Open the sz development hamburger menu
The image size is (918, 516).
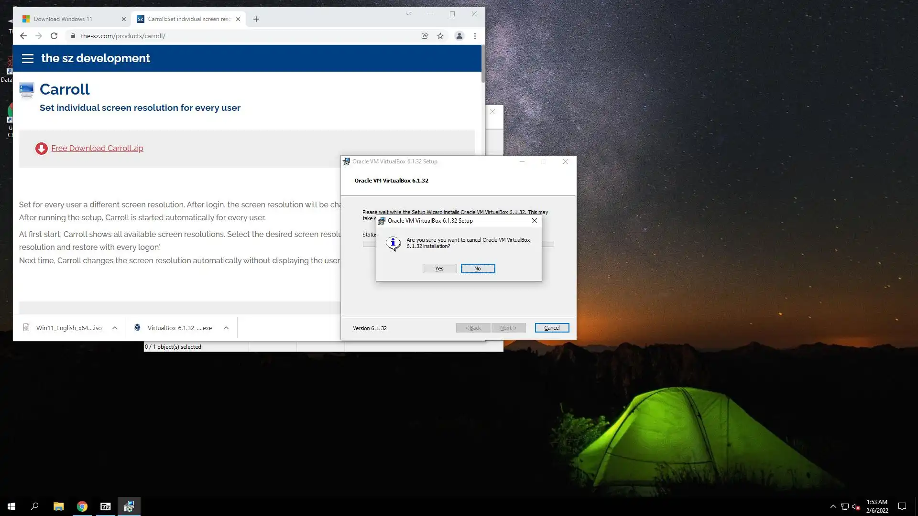pos(28,58)
